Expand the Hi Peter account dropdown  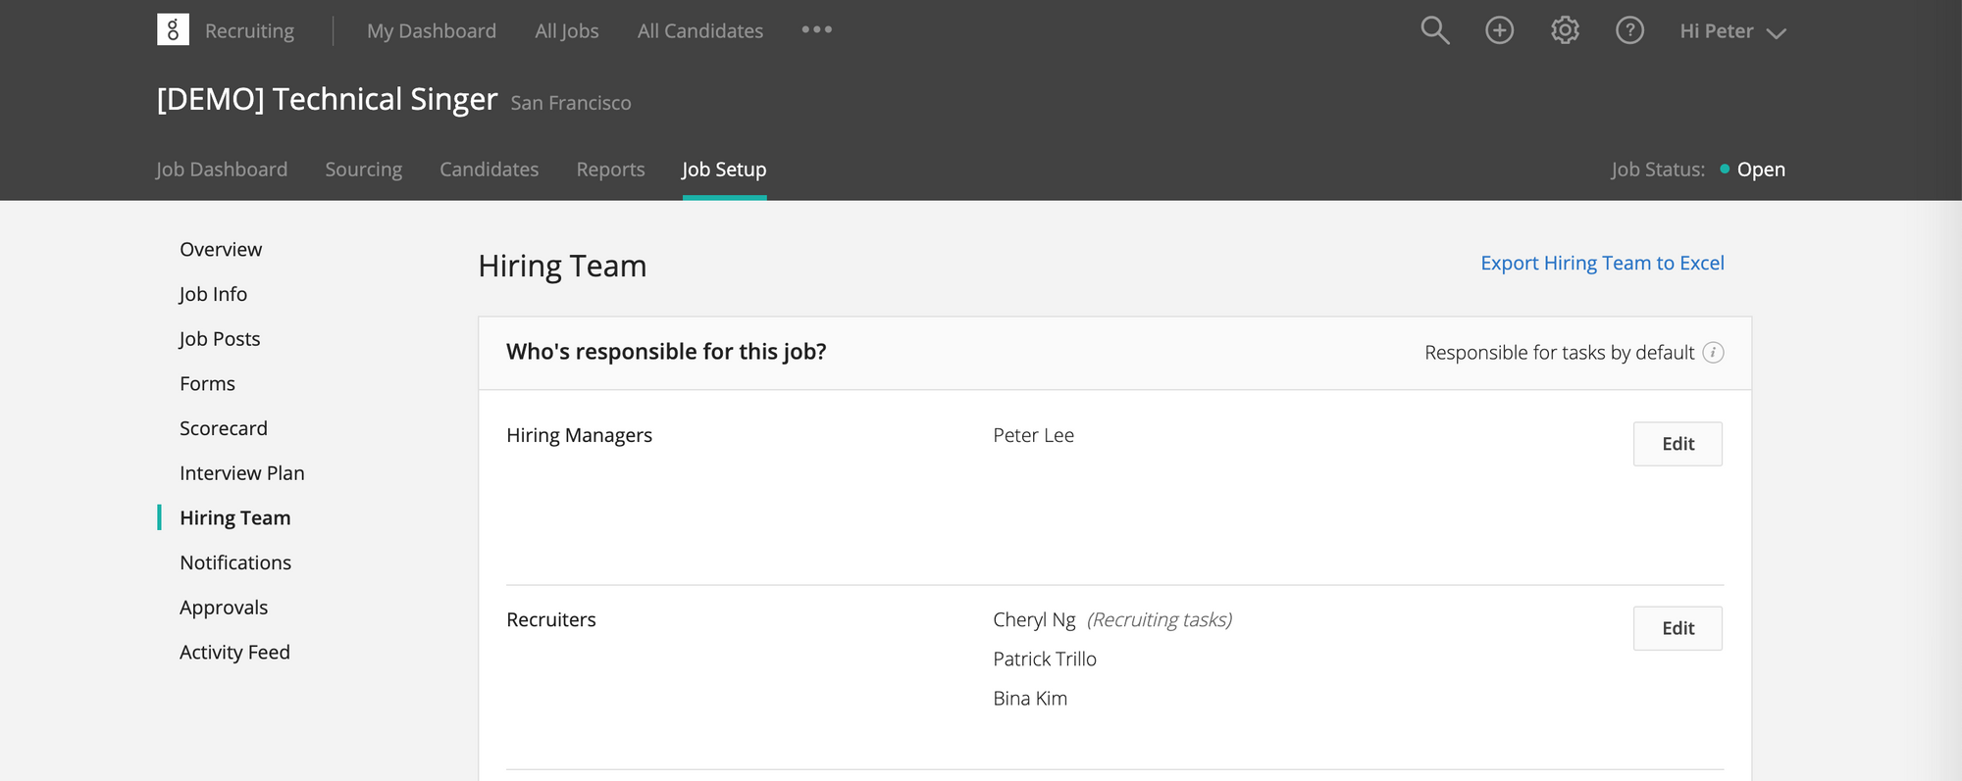pos(1732,31)
